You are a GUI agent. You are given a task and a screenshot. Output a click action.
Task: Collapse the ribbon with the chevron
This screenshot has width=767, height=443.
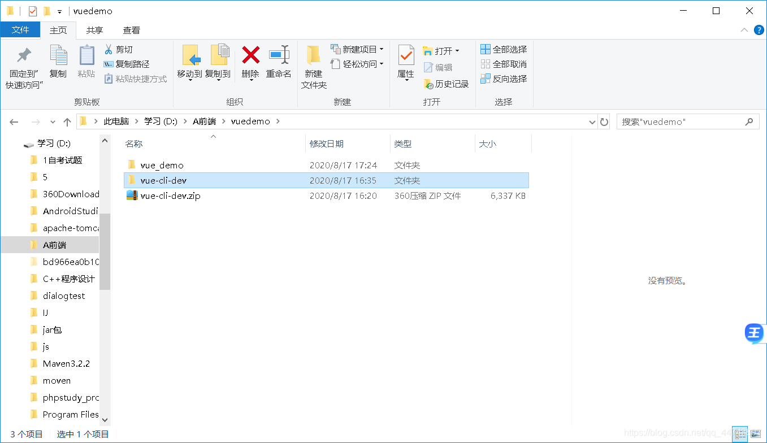(744, 30)
